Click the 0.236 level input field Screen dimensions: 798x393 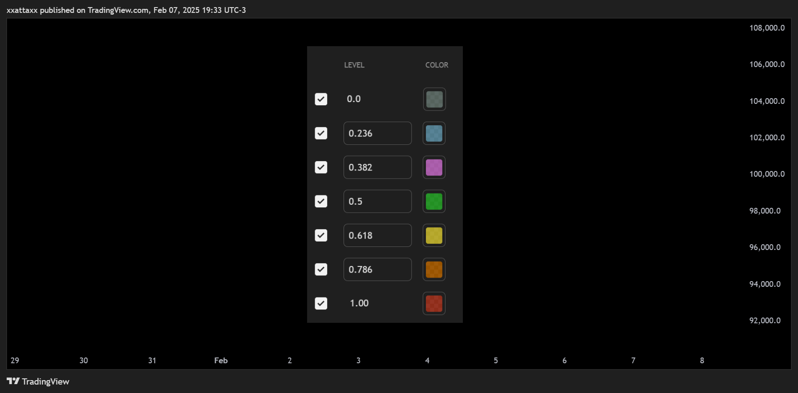(x=377, y=133)
